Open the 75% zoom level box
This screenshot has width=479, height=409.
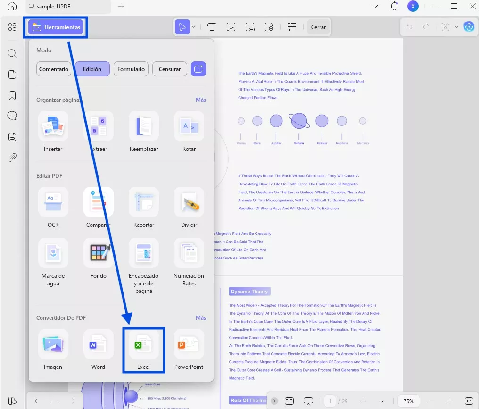(409, 401)
